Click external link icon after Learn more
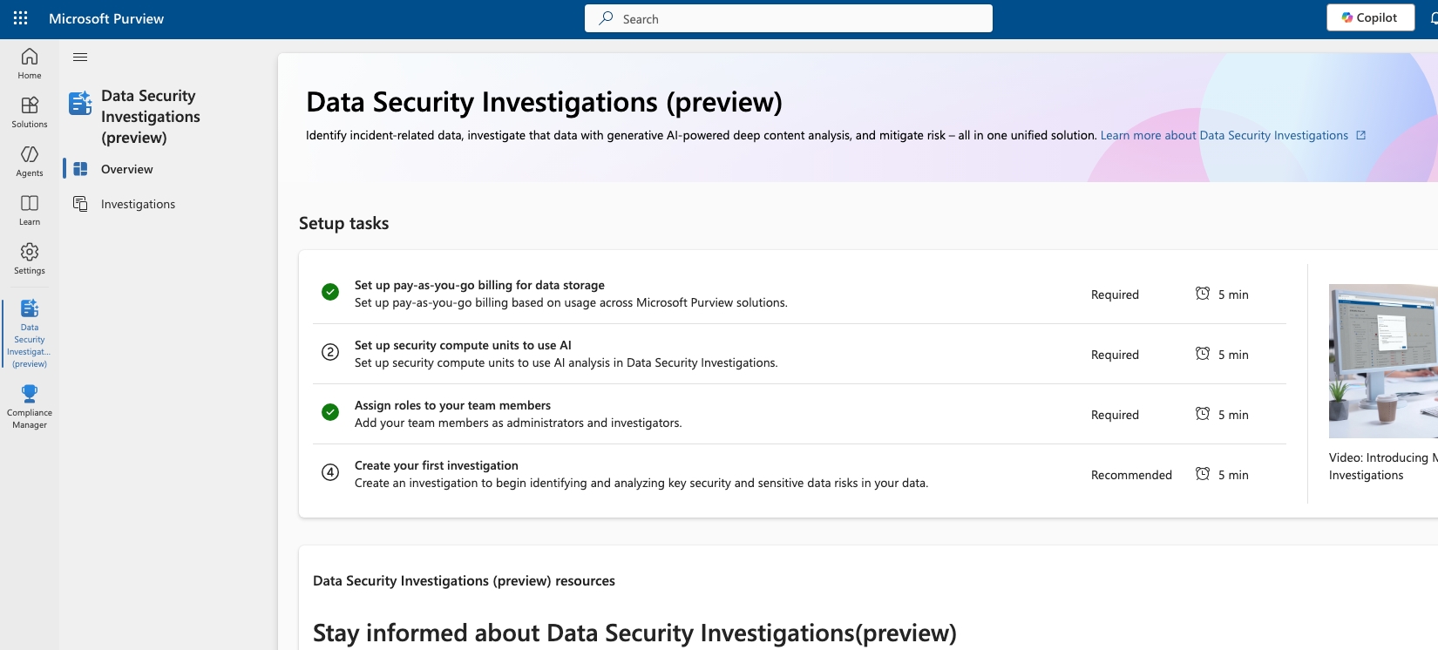Screen dimensions: 1438x650 point(1361,135)
